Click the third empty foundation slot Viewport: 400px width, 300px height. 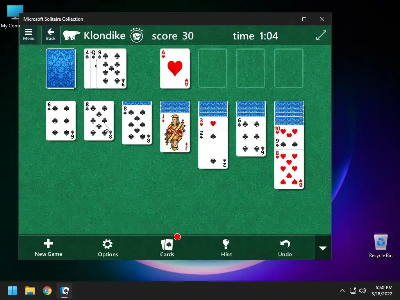[x=251, y=69]
